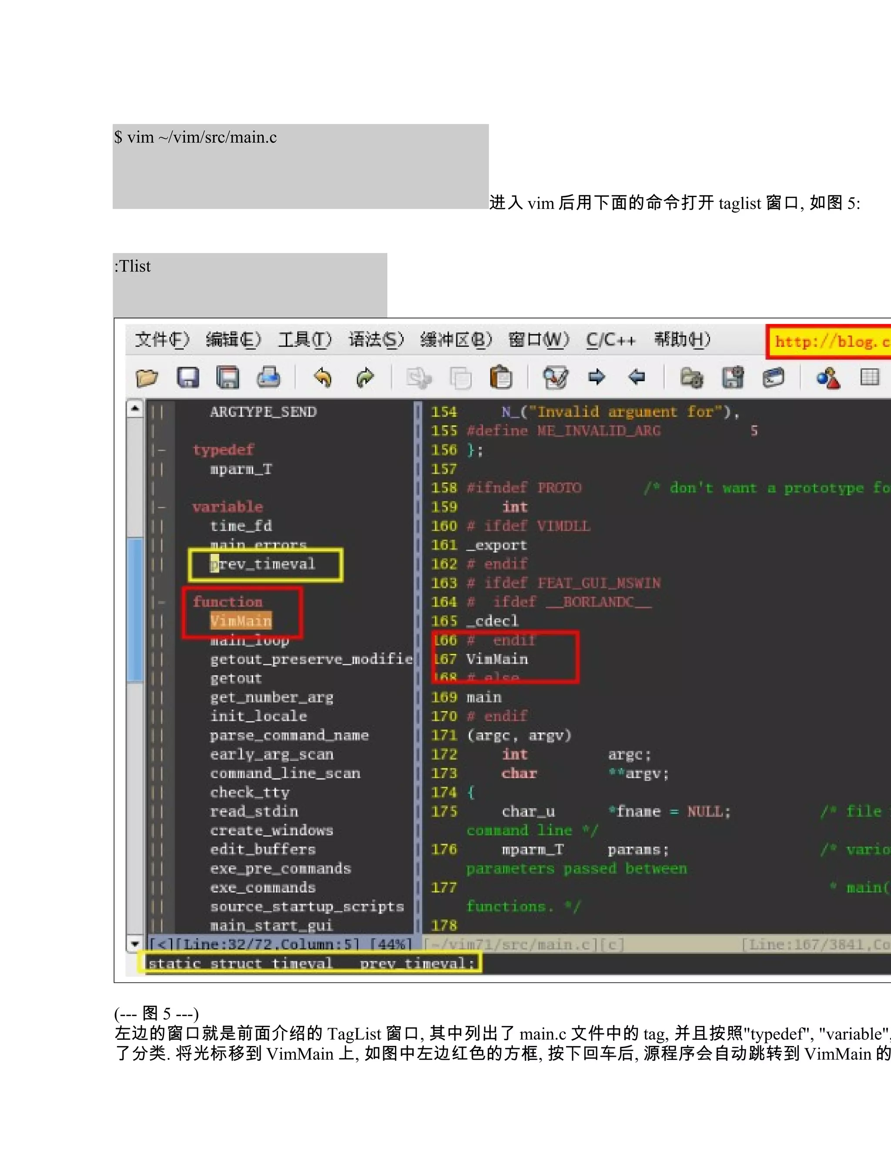Select ARGTYPE_SEND in the taglist

(x=263, y=412)
